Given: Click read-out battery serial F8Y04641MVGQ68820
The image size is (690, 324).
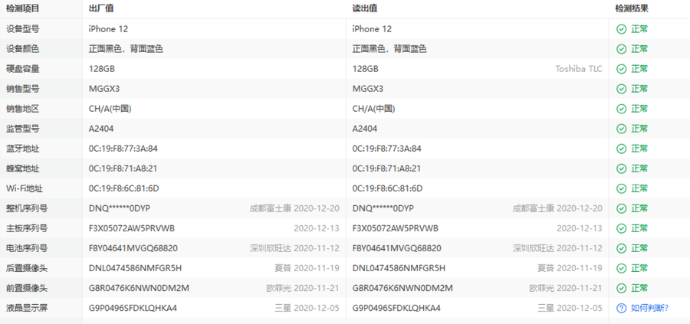Looking at the screenshot, I should coord(396,248).
